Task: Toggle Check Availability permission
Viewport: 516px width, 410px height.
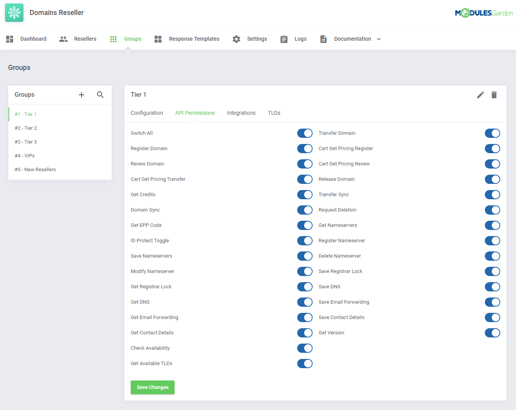Action: [305, 348]
